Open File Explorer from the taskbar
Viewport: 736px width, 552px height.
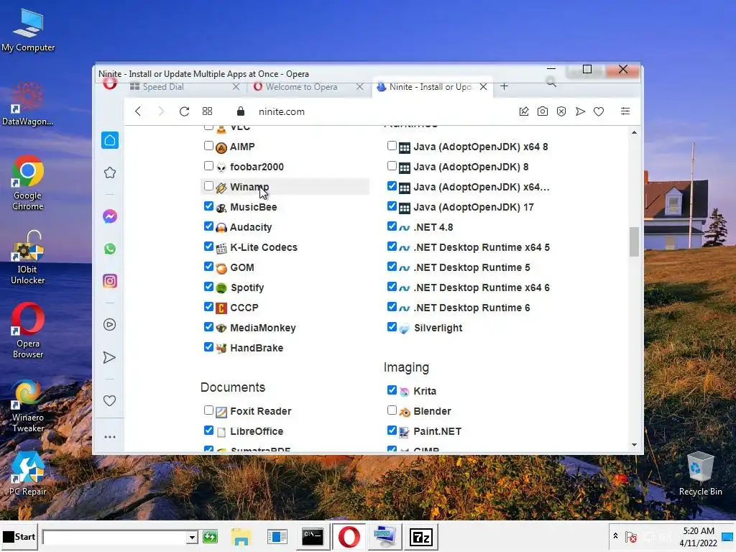point(241,537)
